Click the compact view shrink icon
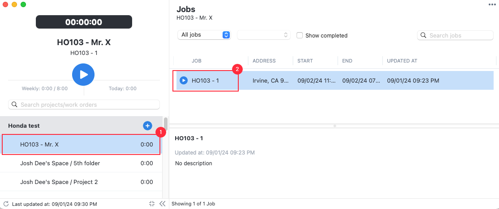 point(152,204)
